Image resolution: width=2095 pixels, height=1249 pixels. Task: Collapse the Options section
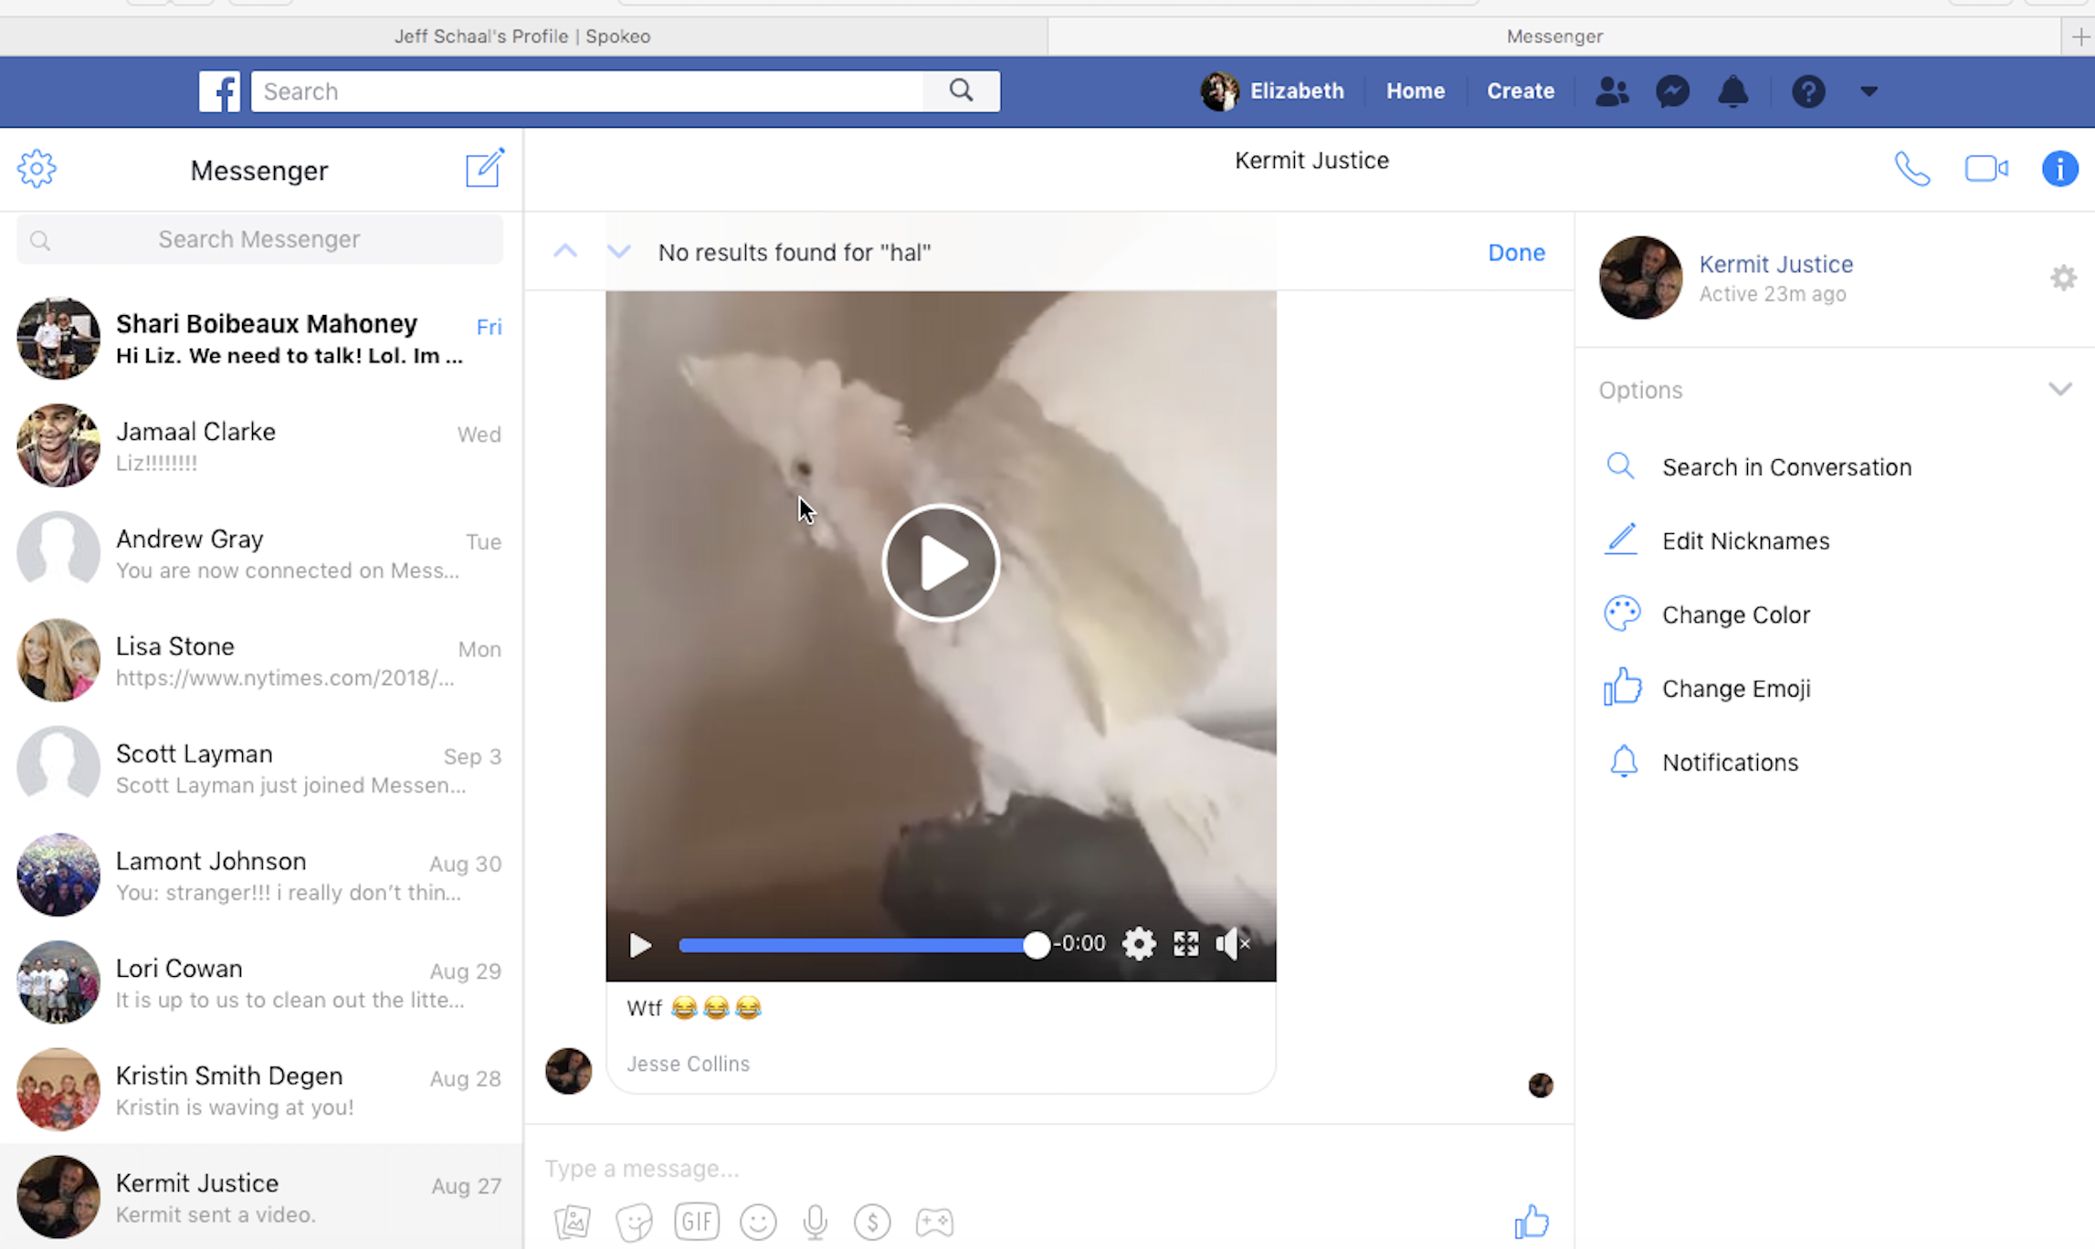(x=2059, y=390)
